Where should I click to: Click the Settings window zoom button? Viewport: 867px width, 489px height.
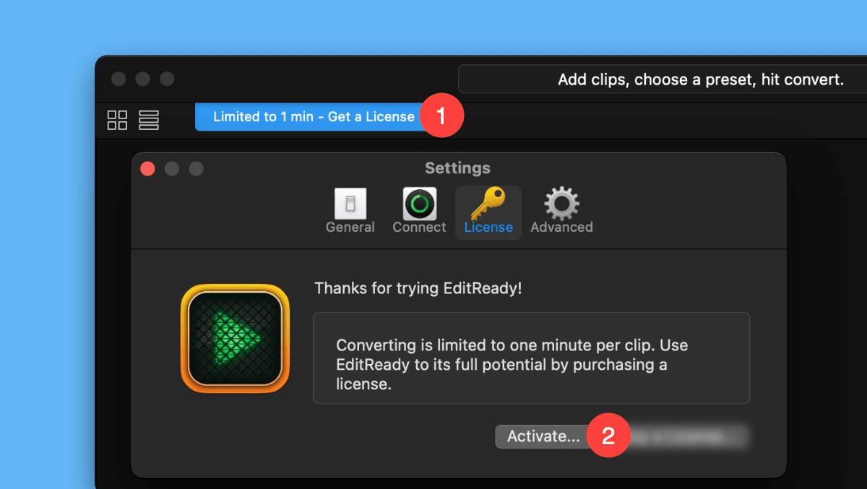click(x=196, y=169)
